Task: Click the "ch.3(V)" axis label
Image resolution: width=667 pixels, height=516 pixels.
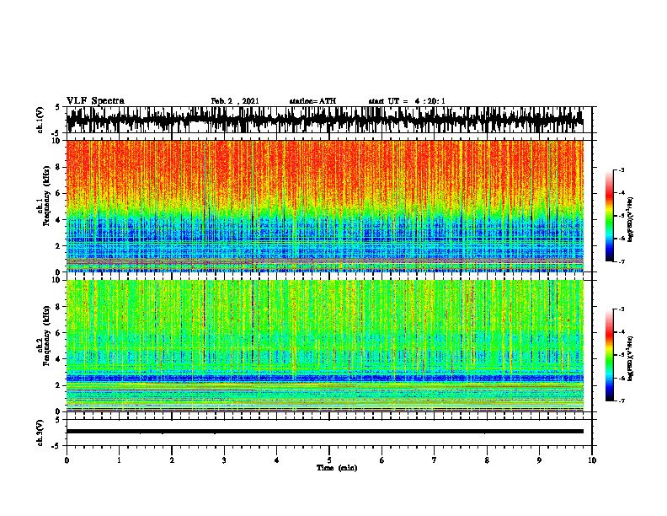Action: [40, 433]
